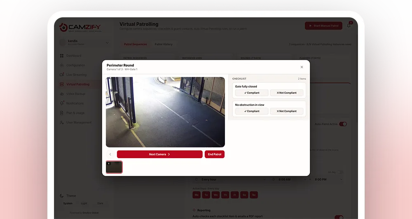The height and width of the screenshot is (219, 412).
Task: Expand the kandis account dropdown
Action: click(107, 42)
